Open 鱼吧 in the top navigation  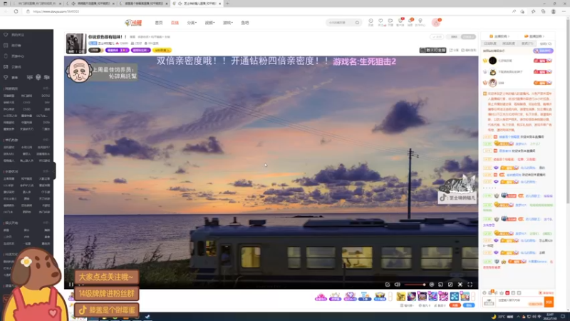245,23
